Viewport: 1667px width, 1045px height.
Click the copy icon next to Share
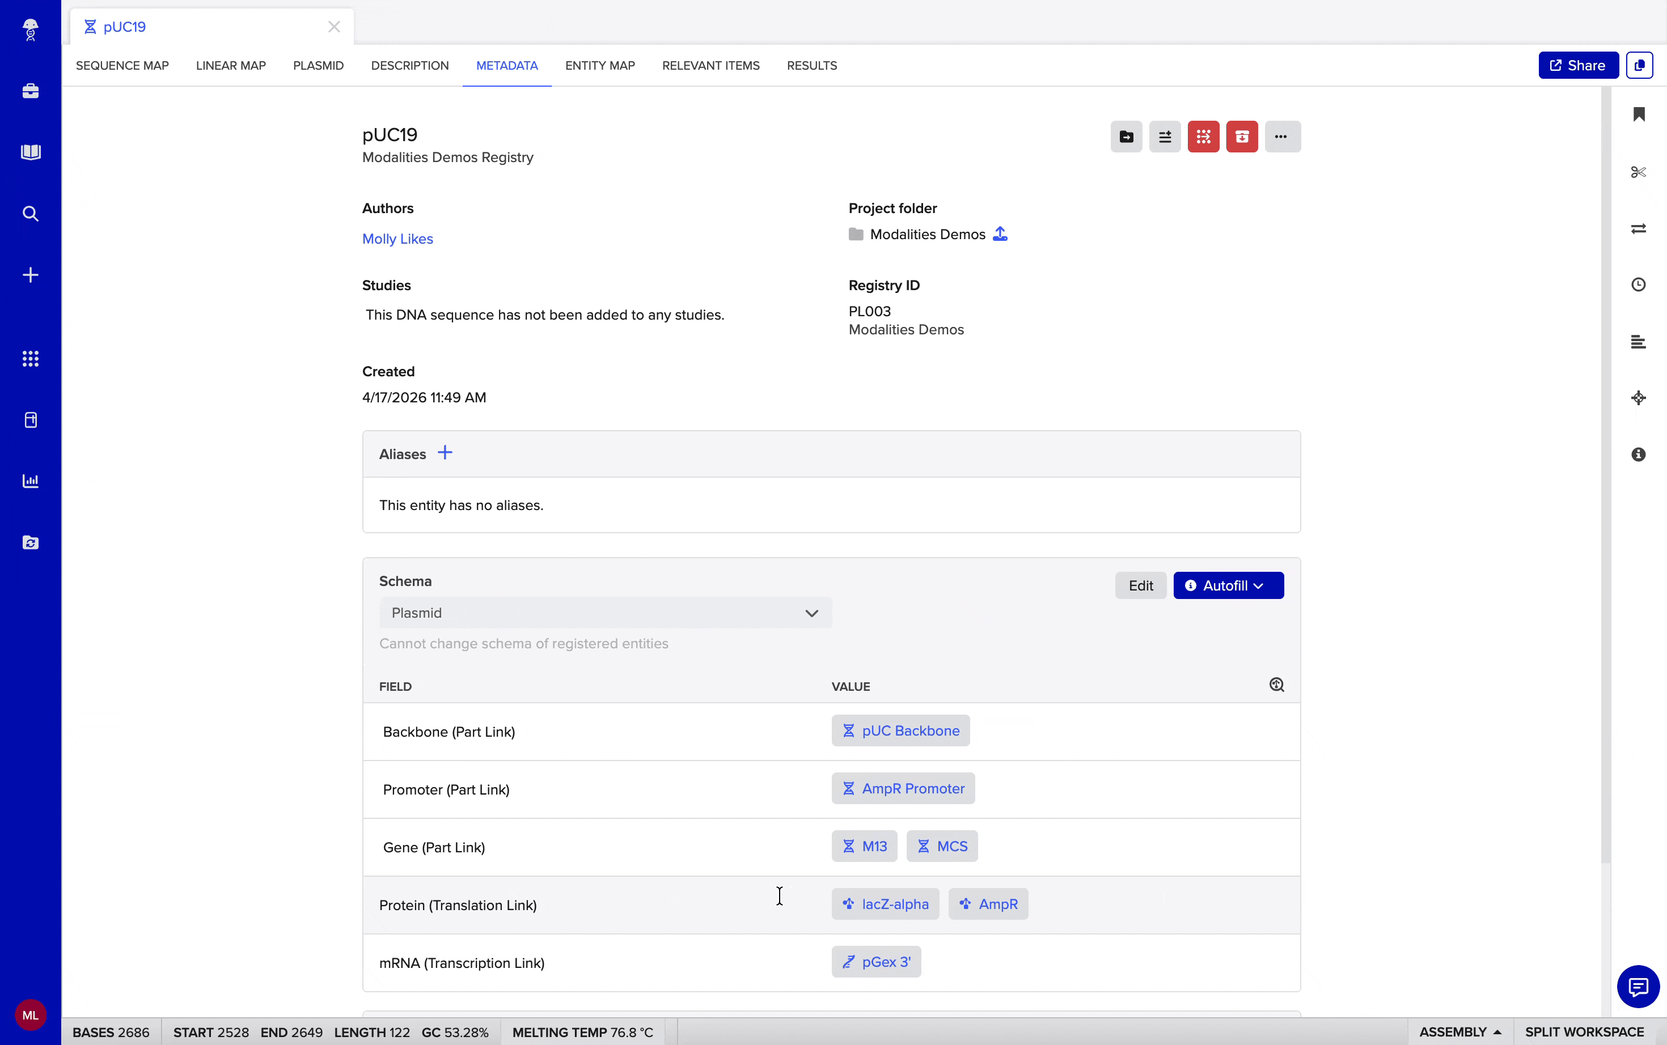point(1639,66)
